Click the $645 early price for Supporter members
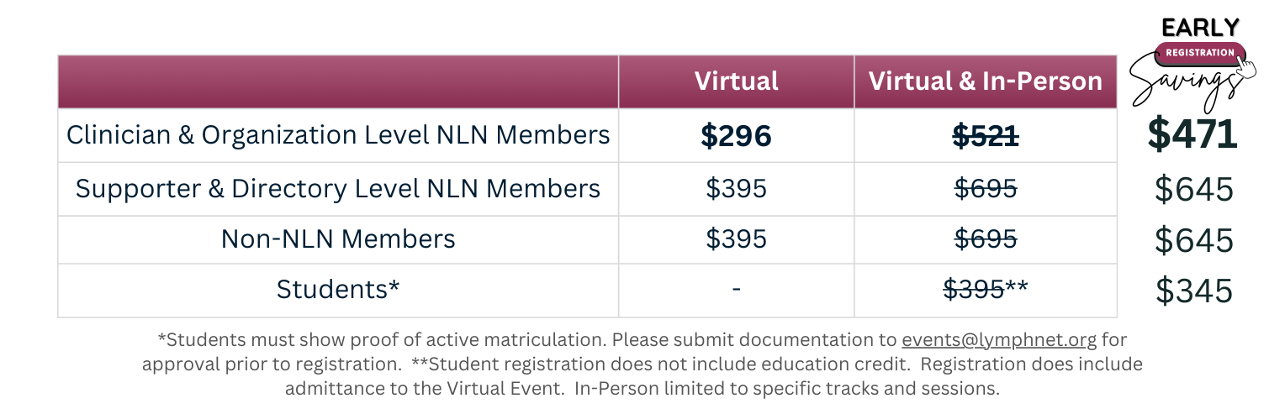 click(x=1194, y=190)
